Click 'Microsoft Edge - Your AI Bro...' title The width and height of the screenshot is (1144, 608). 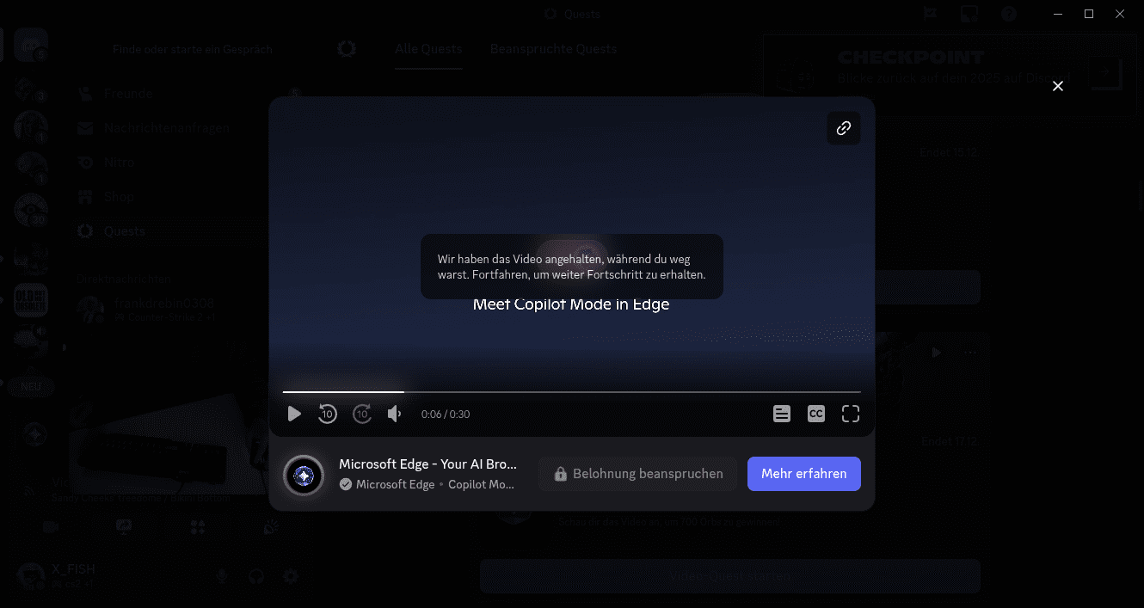point(428,464)
